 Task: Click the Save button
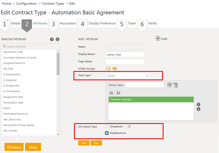(84, 143)
